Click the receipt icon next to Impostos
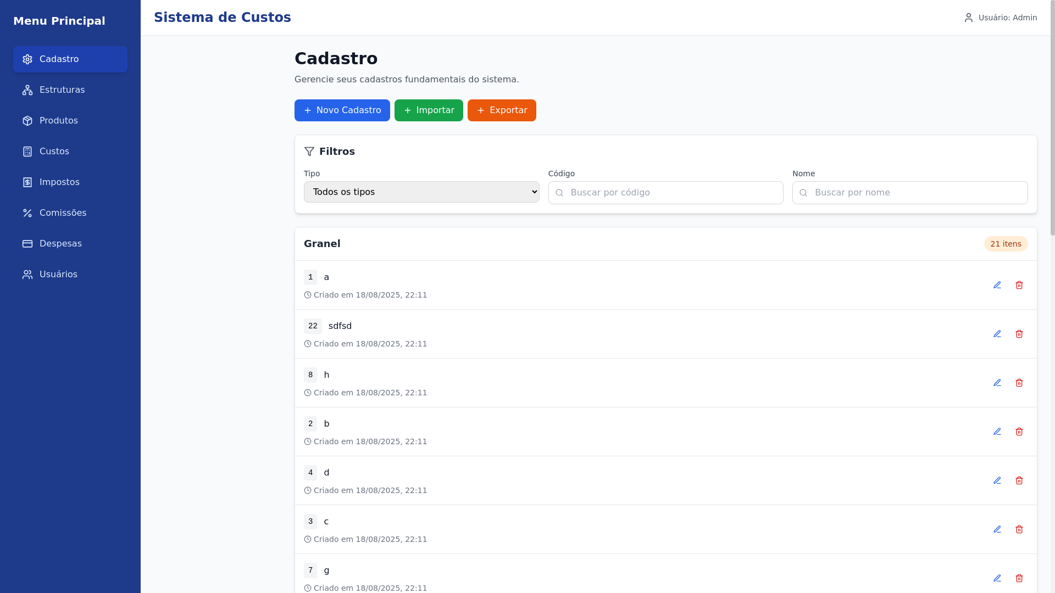This screenshot has width=1055, height=593. (x=27, y=182)
